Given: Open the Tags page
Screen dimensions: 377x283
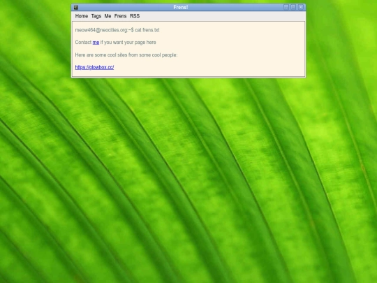Looking at the screenshot, I should click(96, 16).
